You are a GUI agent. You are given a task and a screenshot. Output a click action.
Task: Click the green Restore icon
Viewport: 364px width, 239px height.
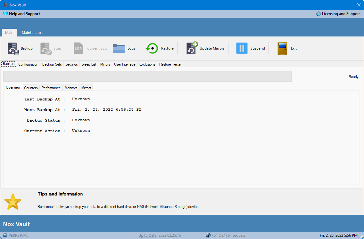click(x=152, y=48)
